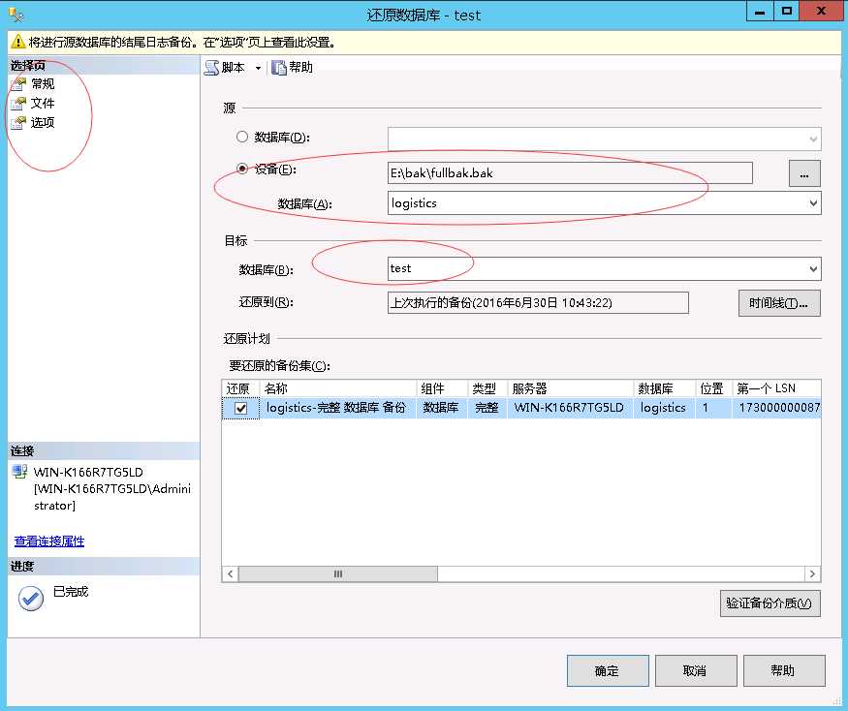The height and width of the screenshot is (711, 848).
Task: Click the 数据库 component cell in grid
Action: pyautogui.click(x=442, y=408)
